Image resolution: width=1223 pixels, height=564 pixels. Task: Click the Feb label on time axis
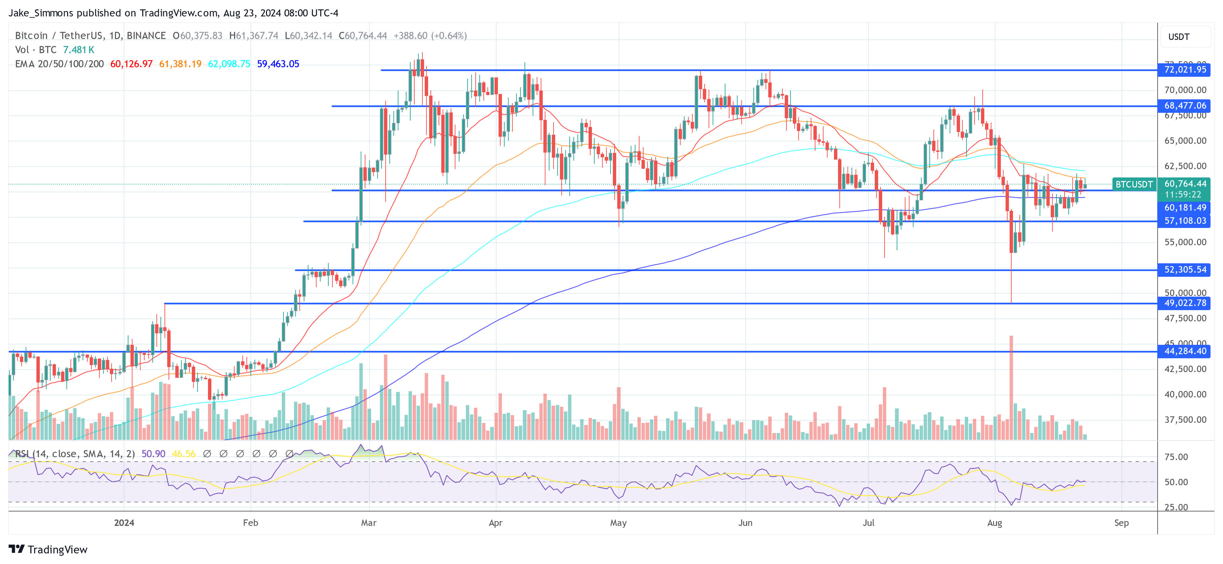click(x=251, y=523)
